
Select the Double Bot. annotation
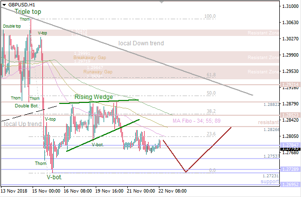coord(27,105)
